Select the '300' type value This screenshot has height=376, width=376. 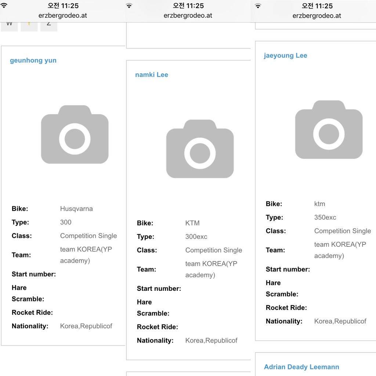coord(66,222)
